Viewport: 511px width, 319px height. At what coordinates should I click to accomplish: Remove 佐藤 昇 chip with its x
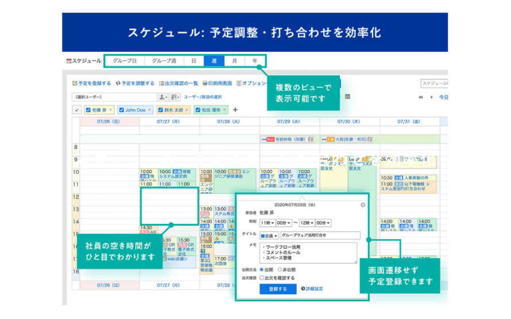click(110, 110)
